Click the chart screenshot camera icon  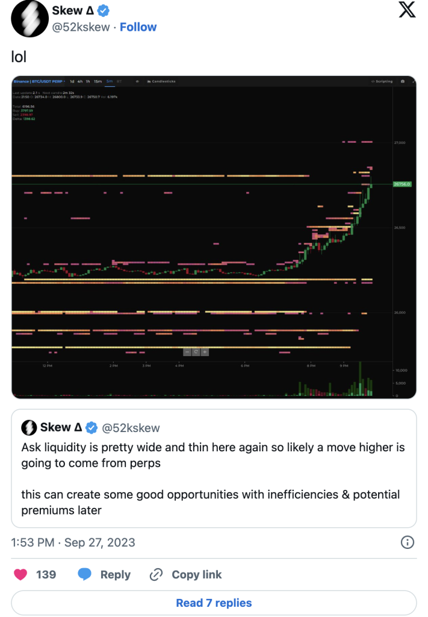point(402,81)
